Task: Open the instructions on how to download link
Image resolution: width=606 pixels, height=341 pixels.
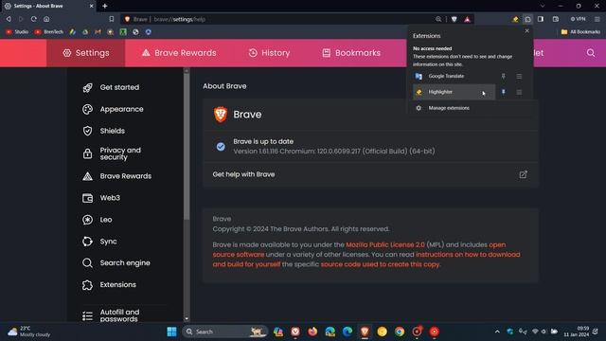Action: point(468,255)
